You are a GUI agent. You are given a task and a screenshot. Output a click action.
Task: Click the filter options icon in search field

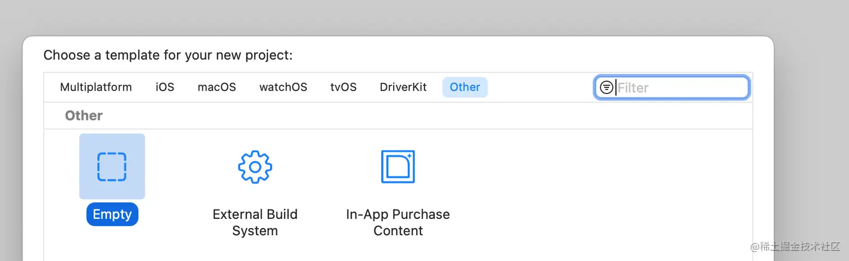[x=606, y=87]
